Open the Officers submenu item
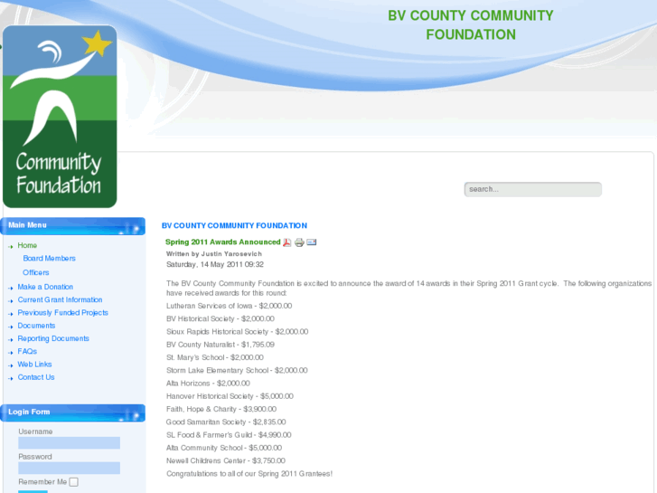 pos(36,272)
